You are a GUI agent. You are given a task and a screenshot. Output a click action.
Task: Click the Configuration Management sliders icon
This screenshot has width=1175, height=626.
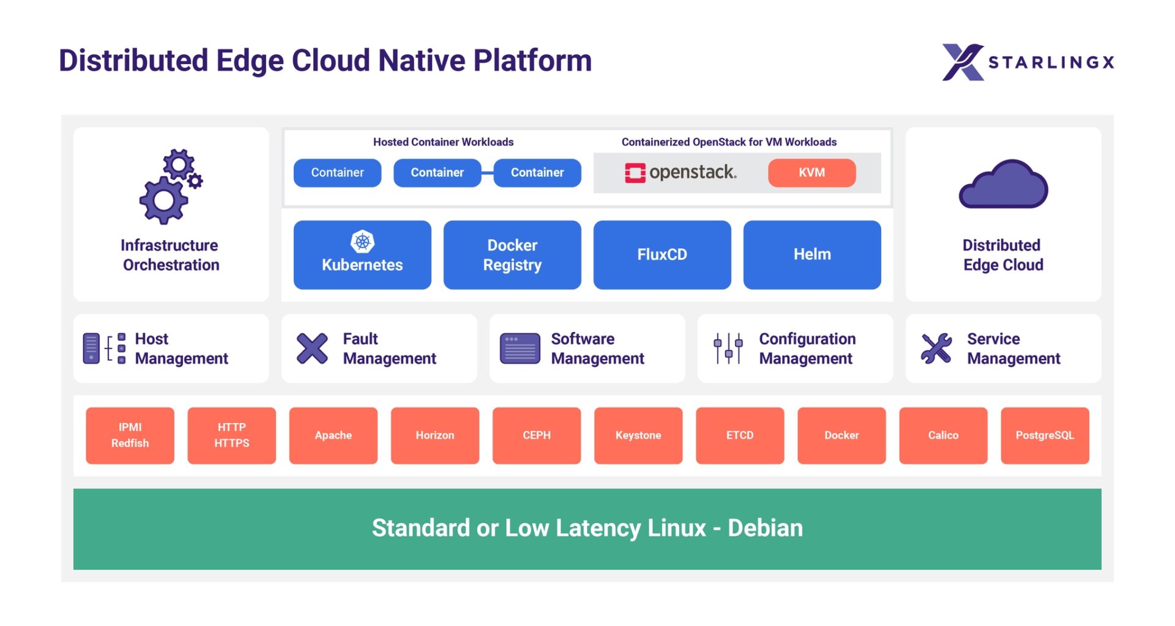pyautogui.click(x=728, y=348)
